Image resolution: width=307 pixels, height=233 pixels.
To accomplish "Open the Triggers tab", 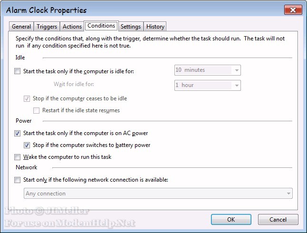I will point(47,27).
